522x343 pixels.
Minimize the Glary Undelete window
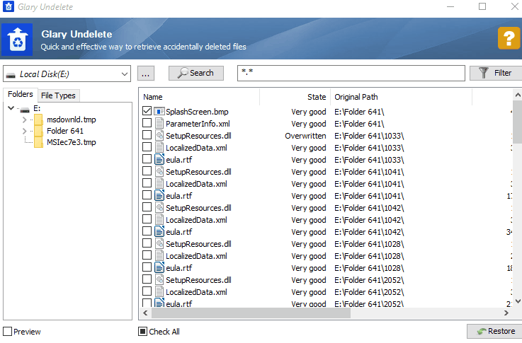[x=450, y=6]
